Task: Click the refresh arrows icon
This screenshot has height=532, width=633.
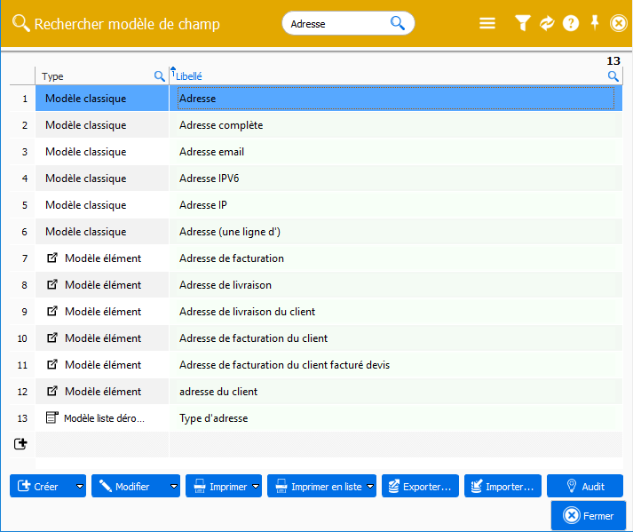Action: pos(547,24)
